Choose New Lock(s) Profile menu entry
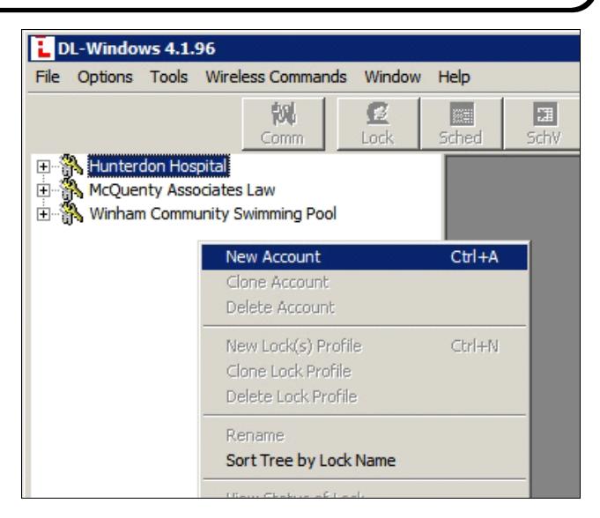600x518 pixels. click(x=364, y=346)
